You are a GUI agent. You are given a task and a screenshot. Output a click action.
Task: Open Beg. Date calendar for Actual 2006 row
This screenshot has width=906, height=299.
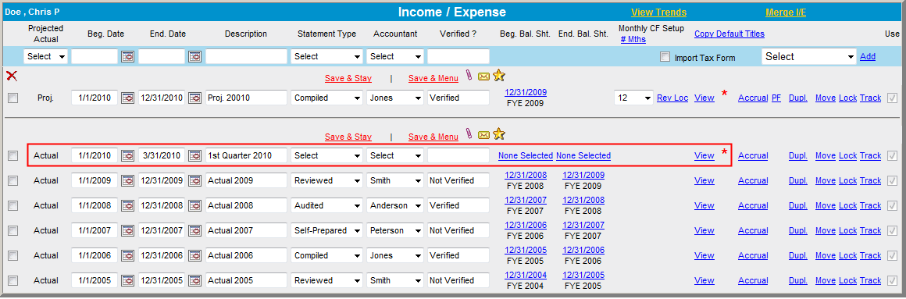coord(127,256)
